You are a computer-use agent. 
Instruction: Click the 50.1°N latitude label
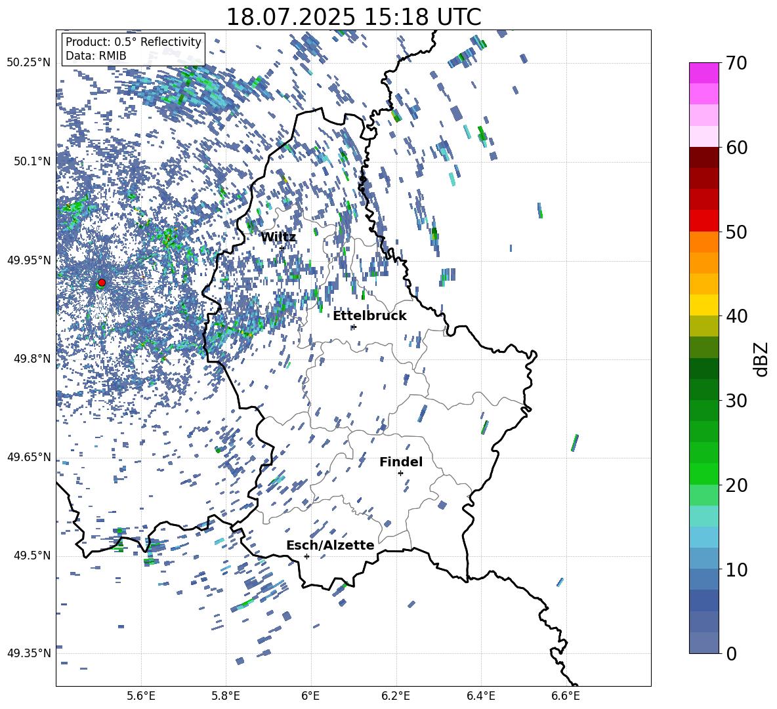coord(32,161)
